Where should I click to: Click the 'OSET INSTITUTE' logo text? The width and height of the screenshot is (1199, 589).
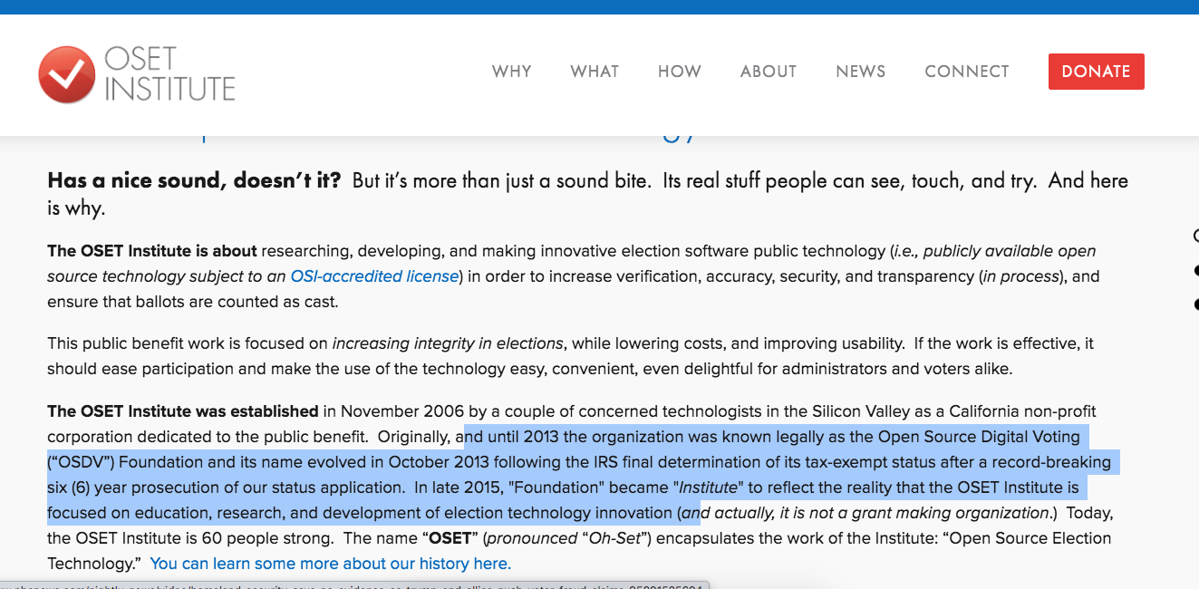coord(169,74)
